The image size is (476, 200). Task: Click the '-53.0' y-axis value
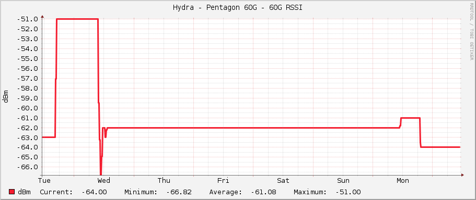(27, 39)
